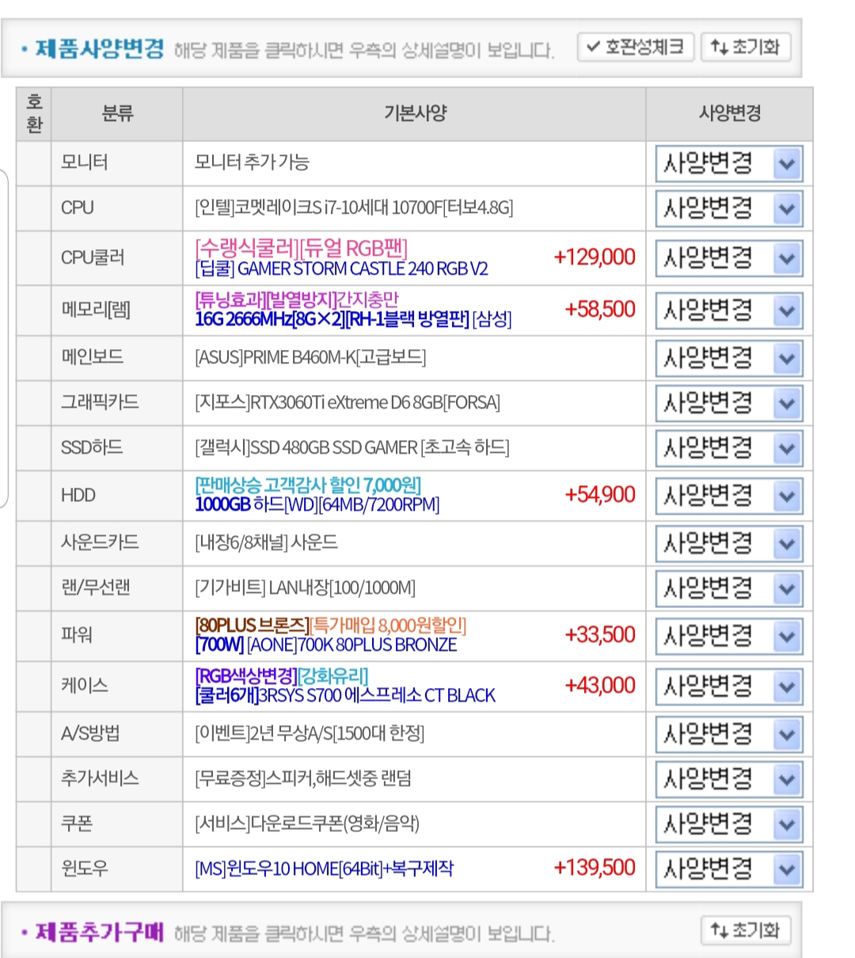Screen dimensions: 855x958
Task: Open 사양변경 dropdown for 쿠폰 row
Action: click(729, 825)
